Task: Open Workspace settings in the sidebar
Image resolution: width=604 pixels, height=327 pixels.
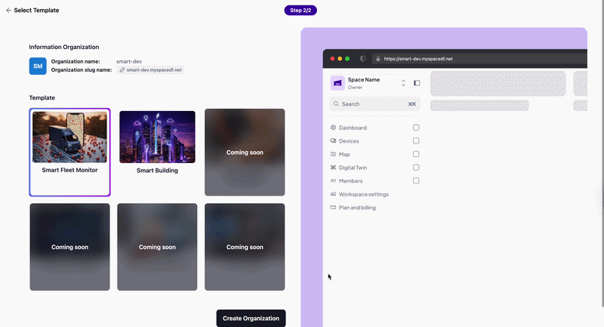Action: (x=363, y=194)
